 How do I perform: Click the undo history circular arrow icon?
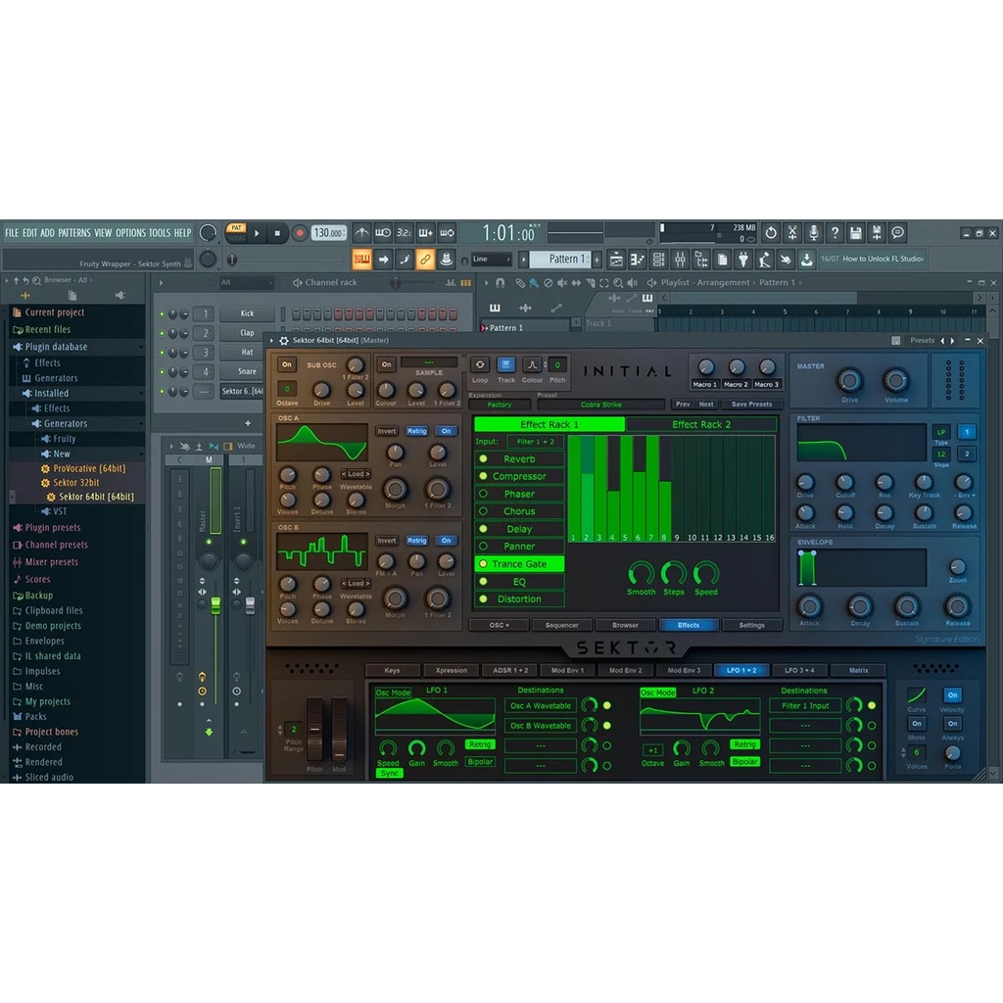pos(771,233)
